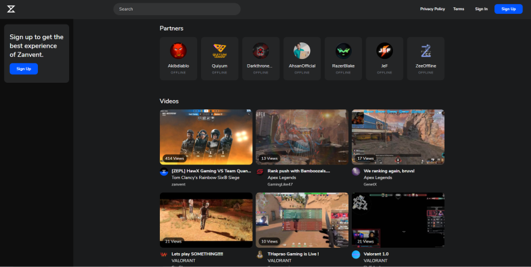Open Darkthrone partner avatar
This screenshot has height=267, width=531.
(x=261, y=51)
